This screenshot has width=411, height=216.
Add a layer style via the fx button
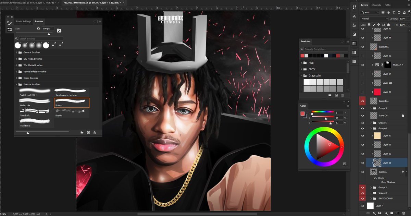(x=374, y=213)
